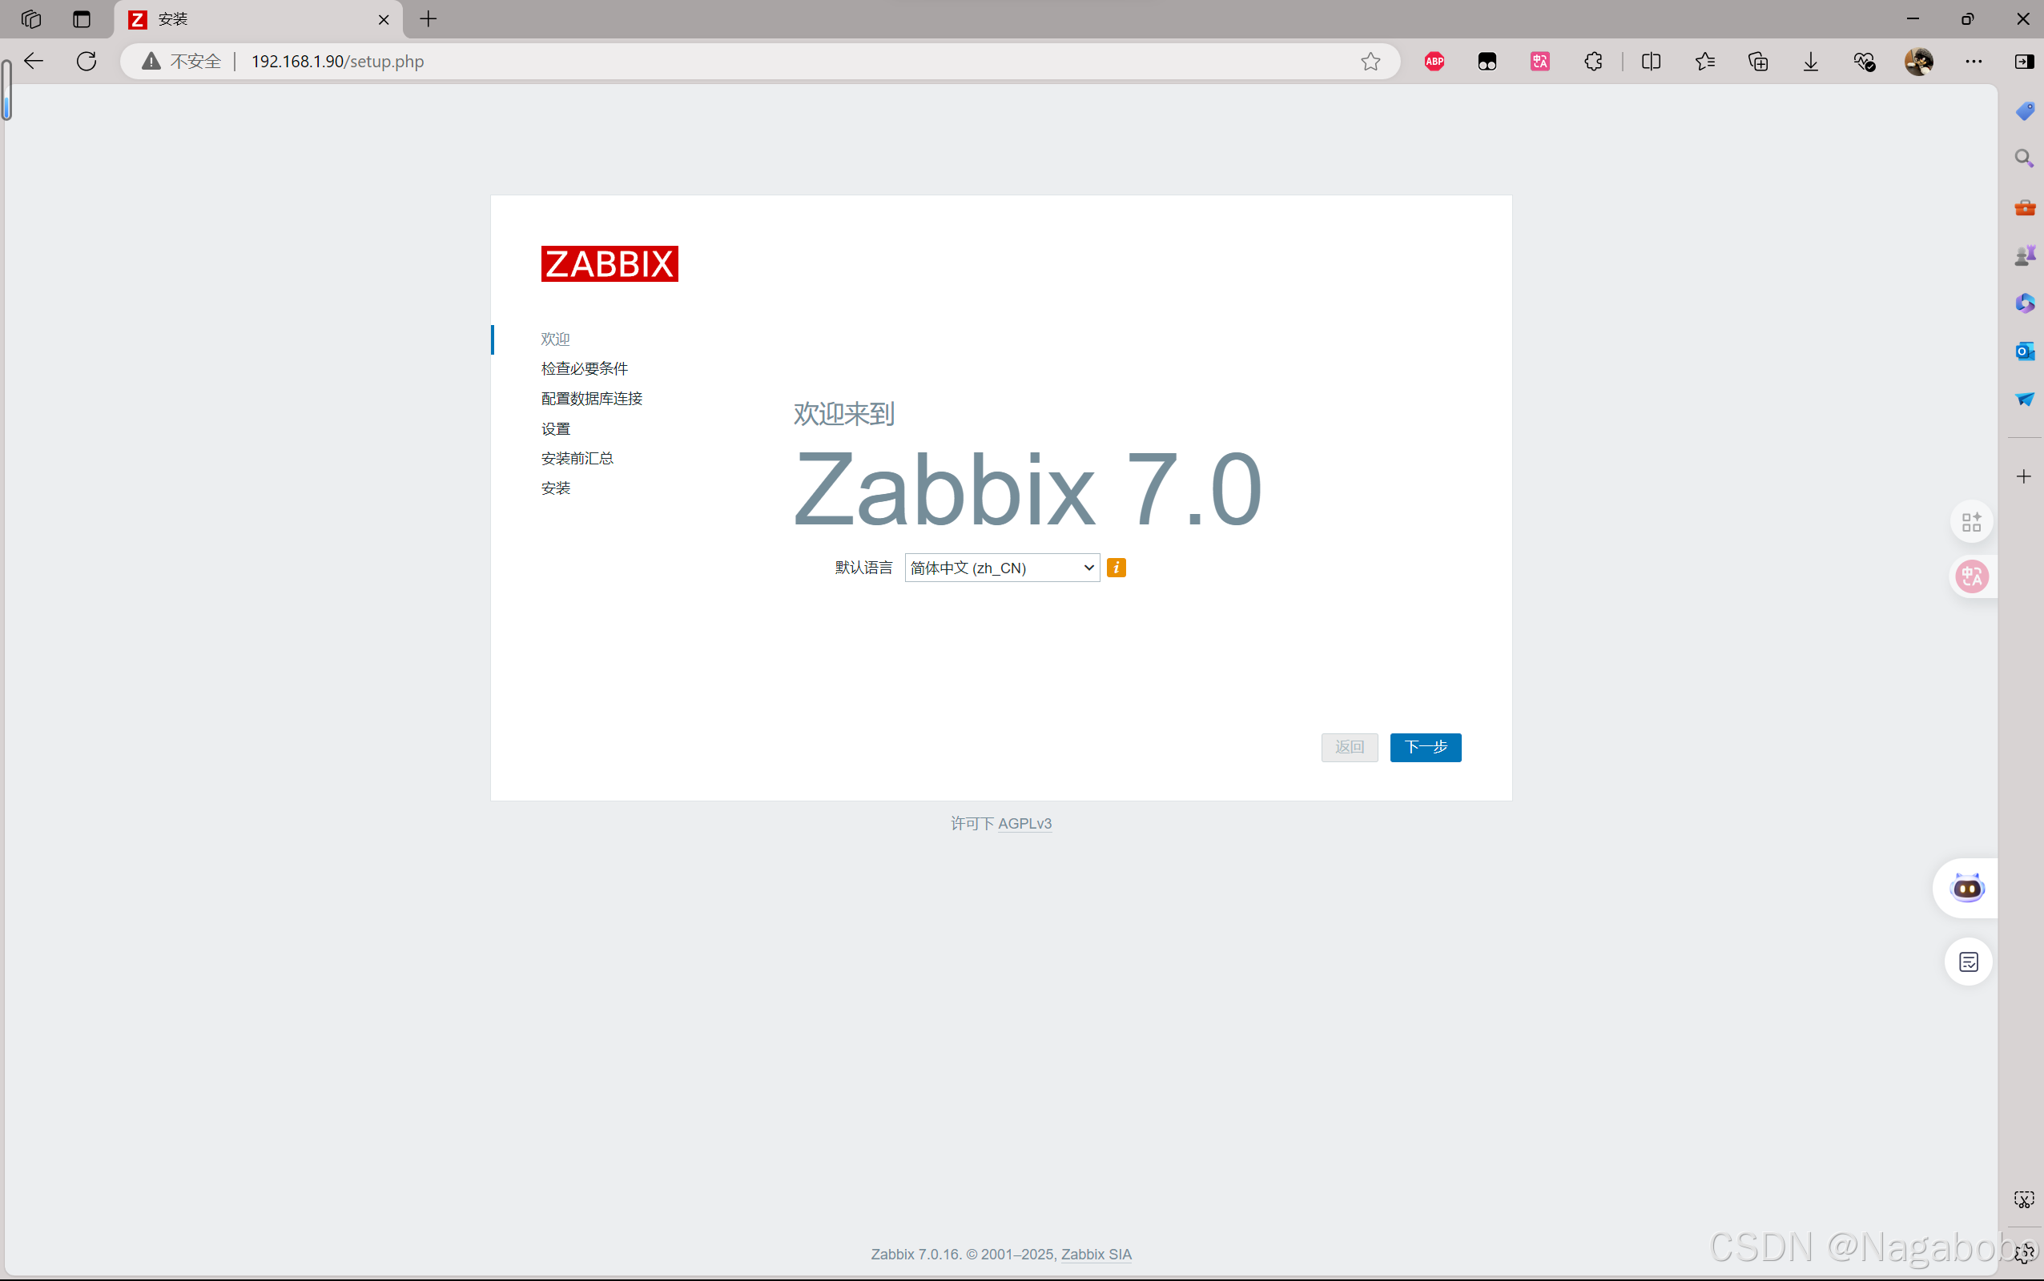Select 配置数据库连接 setup step
2044x1281 pixels.
pyautogui.click(x=592, y=398)
